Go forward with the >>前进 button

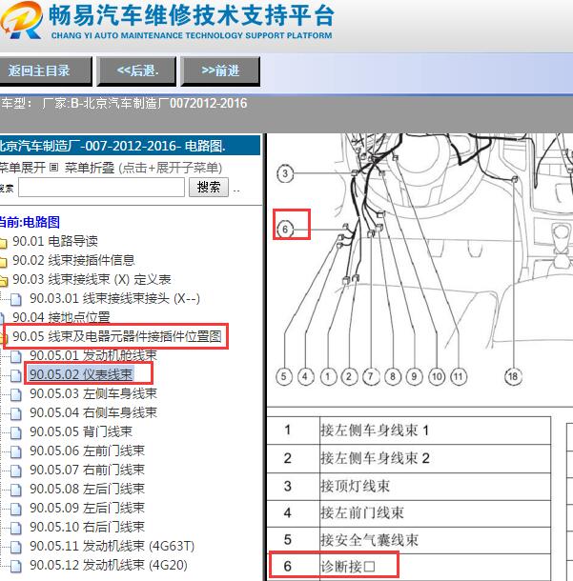[220, 70]
